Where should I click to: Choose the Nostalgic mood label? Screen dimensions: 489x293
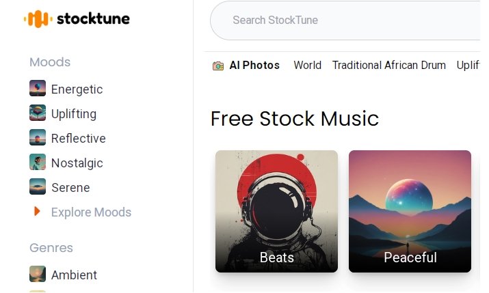click(x=77, y=163)
